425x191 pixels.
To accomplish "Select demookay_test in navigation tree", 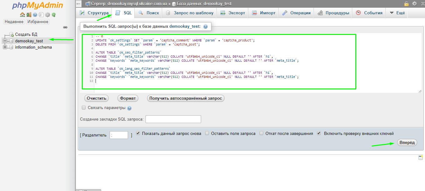I will pos(29,41).
